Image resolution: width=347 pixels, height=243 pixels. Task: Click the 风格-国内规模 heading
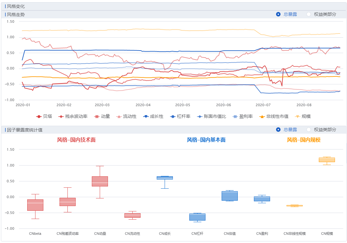(304, 140)
